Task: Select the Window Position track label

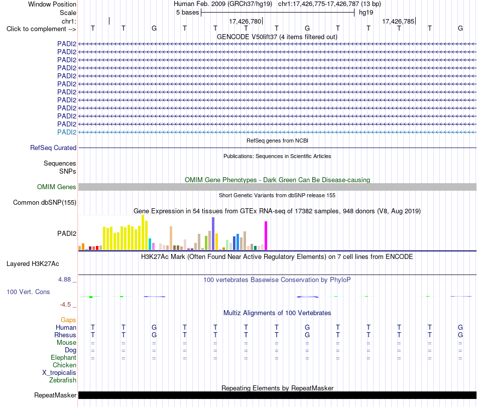Action: tap(52, 4)
